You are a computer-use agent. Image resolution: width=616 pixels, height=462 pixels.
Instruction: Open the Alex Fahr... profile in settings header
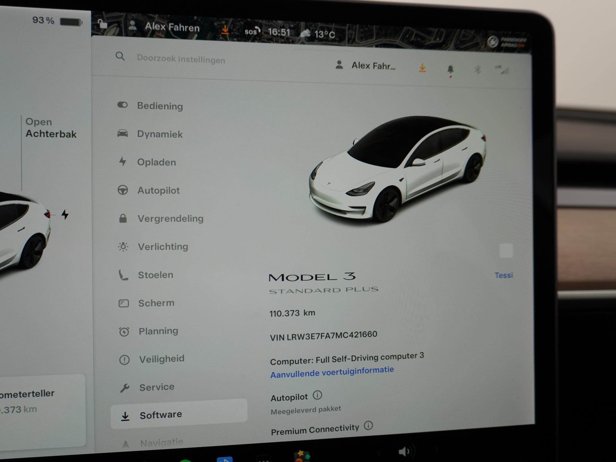click(365, 65)
